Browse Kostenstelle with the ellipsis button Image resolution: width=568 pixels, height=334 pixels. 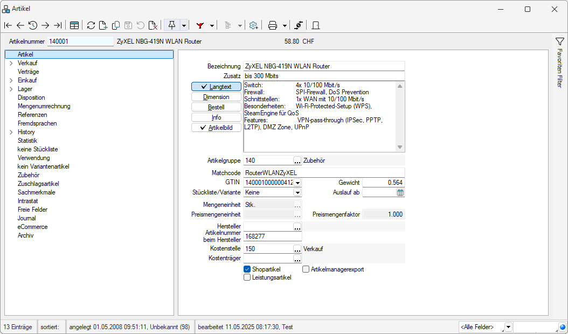(x=297, y=249)
